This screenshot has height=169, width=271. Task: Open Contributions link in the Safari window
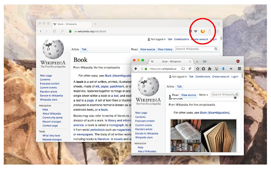click(x=182, y=39)
